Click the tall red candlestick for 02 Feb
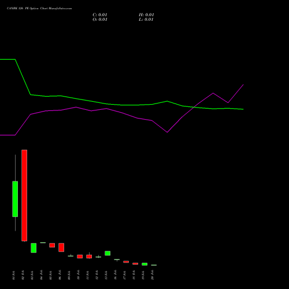Viewport: 289px width, 289px height. [x=24, y=195]
